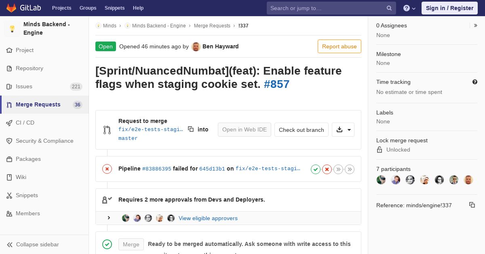The width and height of the screenshot is (485, 254).
Task: Click Ben Hayward's author avatar
Action: tap(196, 46)
